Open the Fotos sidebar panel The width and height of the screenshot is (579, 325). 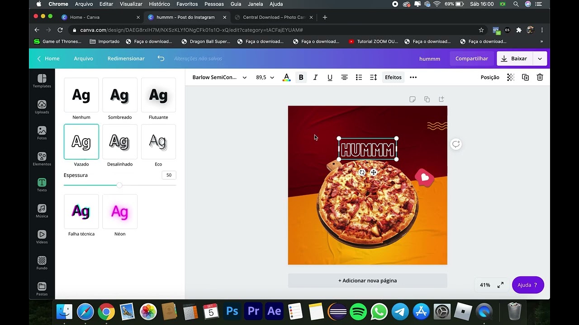point(42,133)
